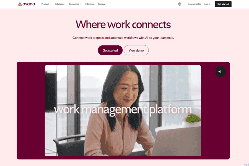The height and width of the screenshot is (166, 249).
Task: Click the 'work management platform' video caption
Action: point(123,110)
